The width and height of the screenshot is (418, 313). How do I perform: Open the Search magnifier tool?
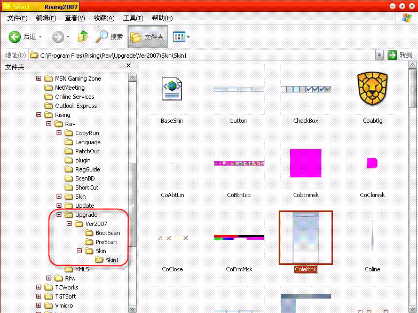pyautogui.click(x=109, y=36)
